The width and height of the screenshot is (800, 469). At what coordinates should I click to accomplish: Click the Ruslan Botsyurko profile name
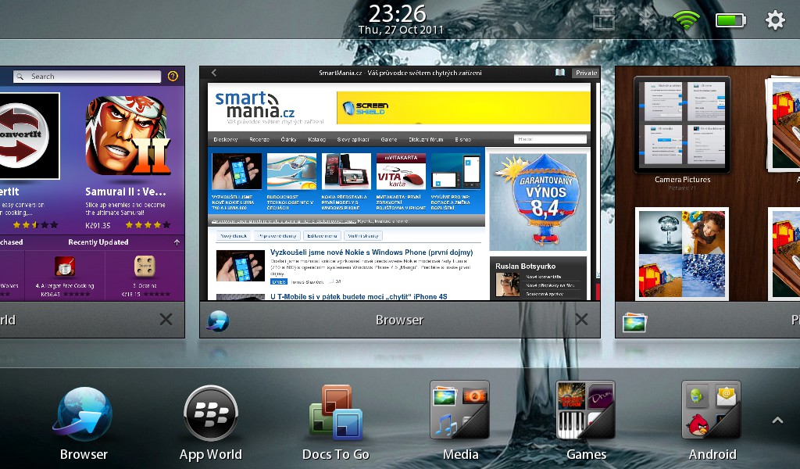(x=526, y=266)
